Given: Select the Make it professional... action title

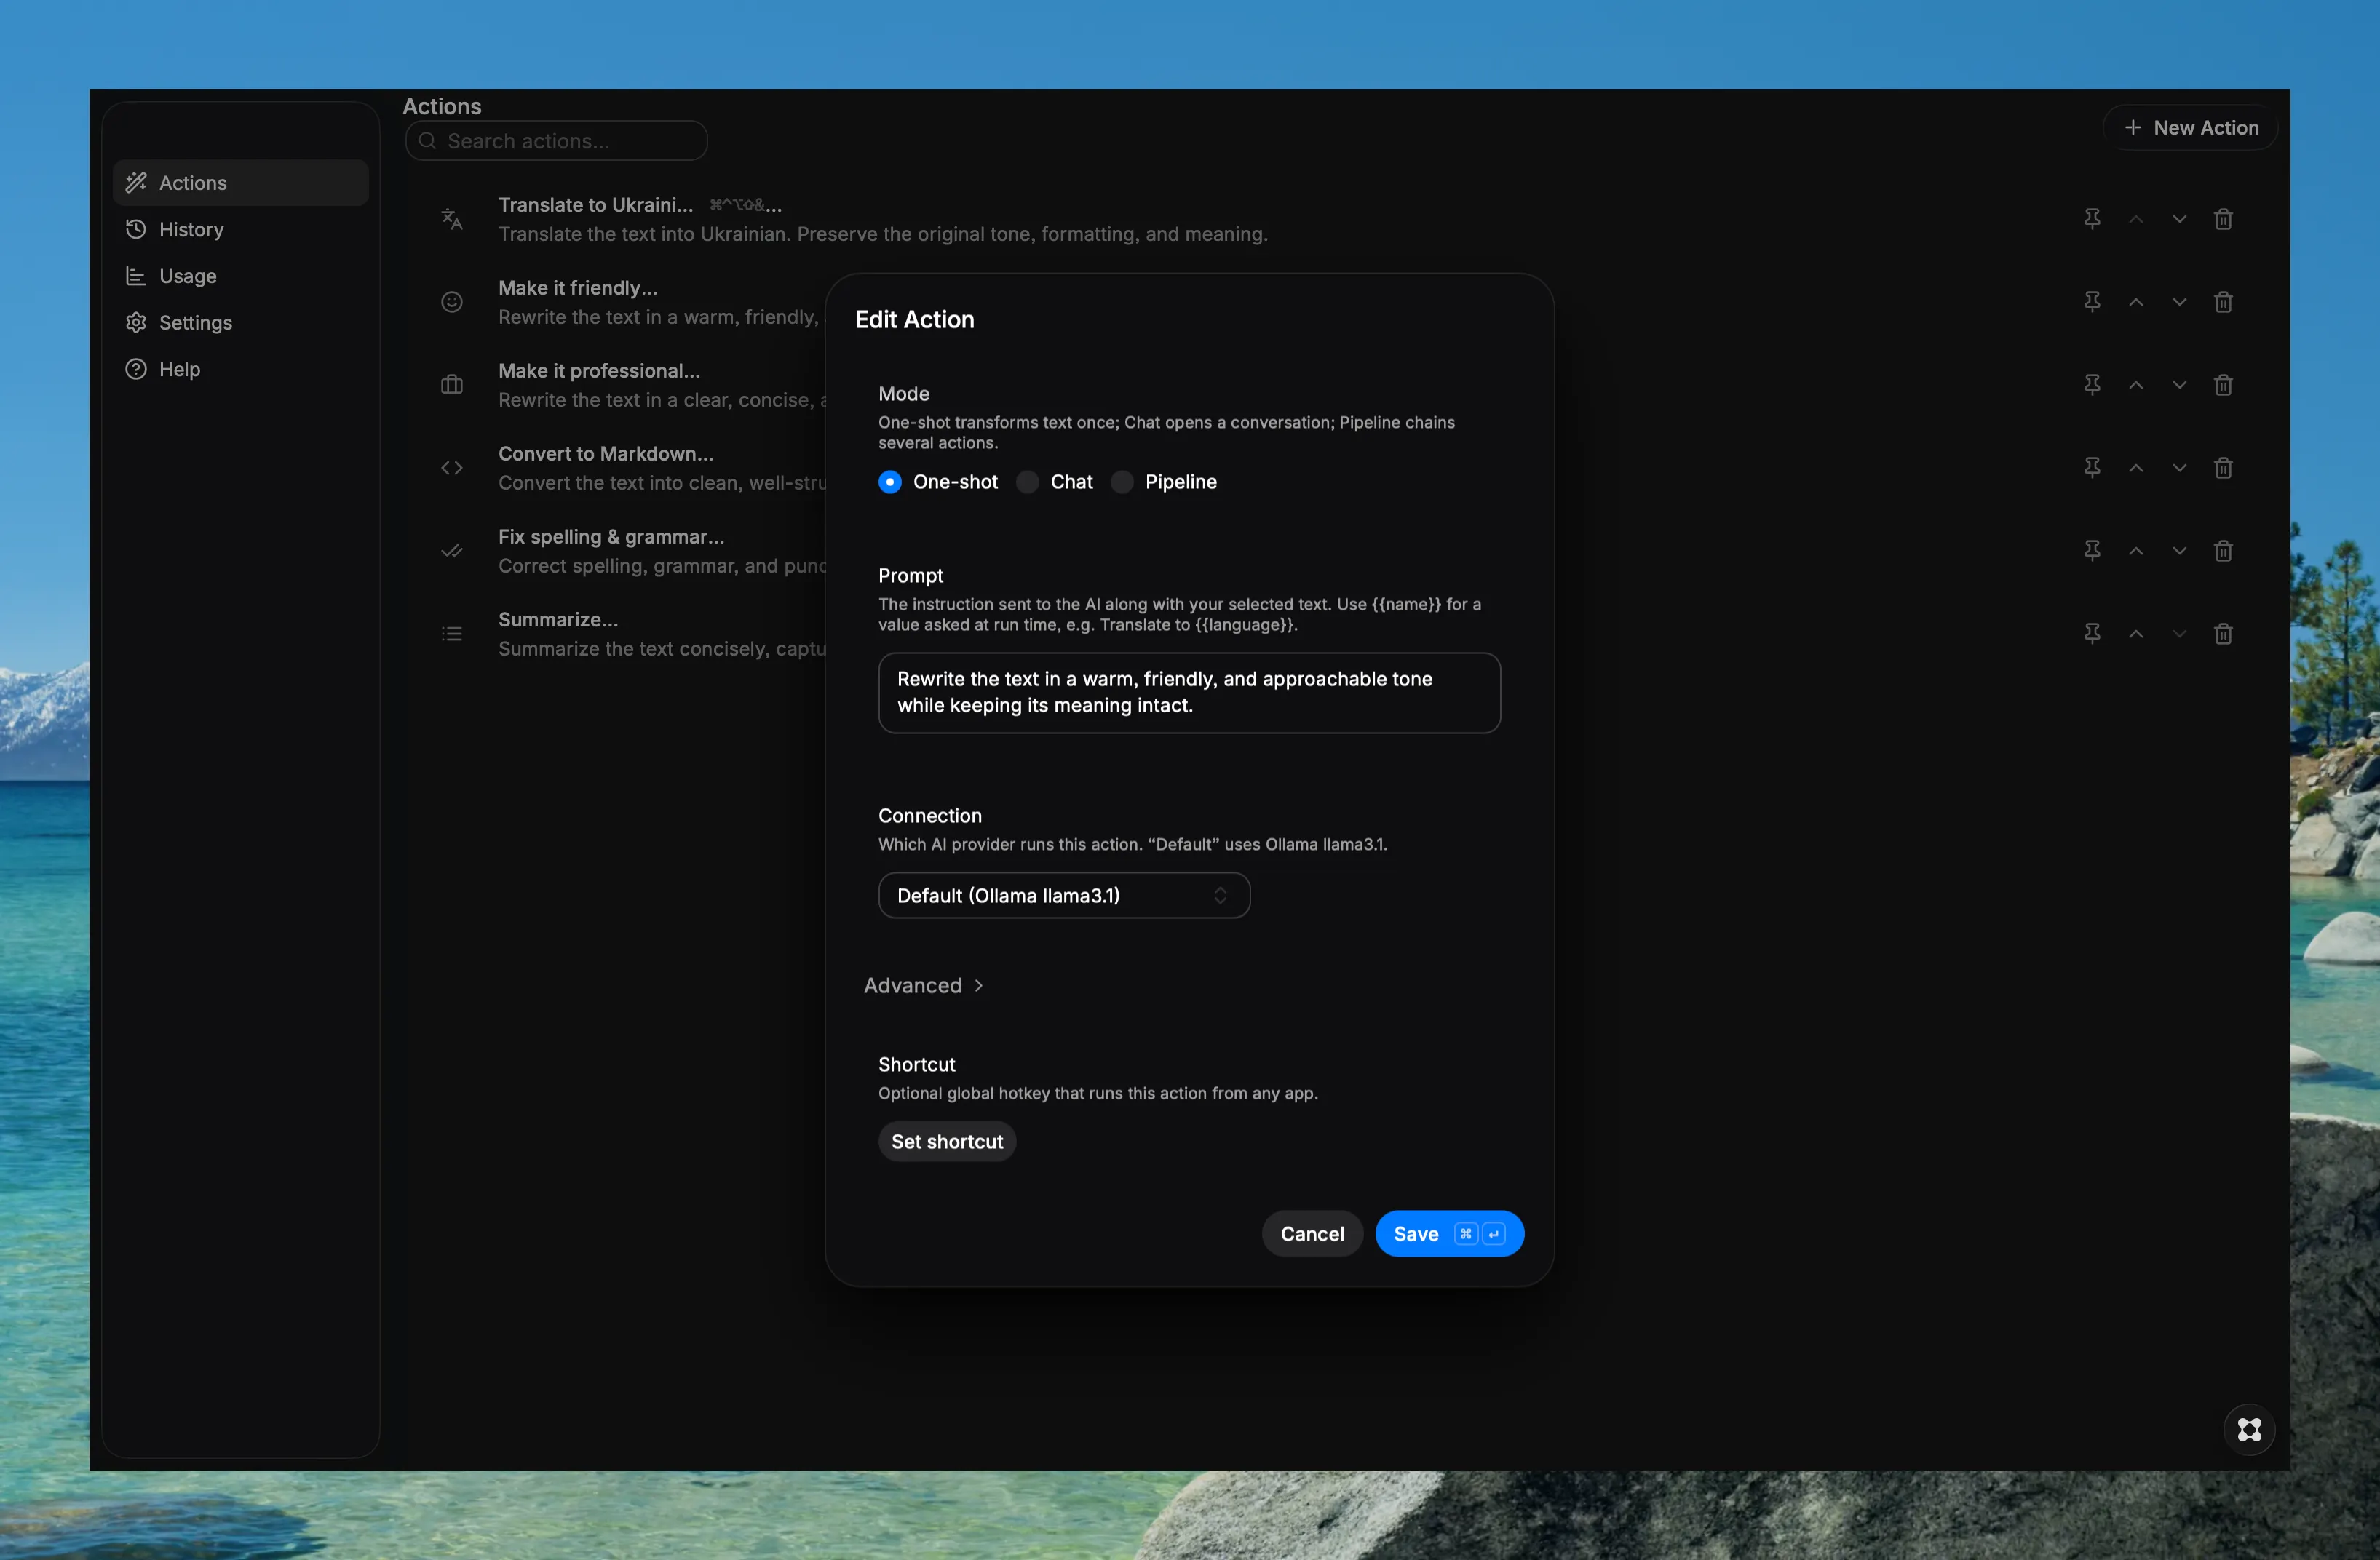Looking at the screenshot, I should (599, 371).
